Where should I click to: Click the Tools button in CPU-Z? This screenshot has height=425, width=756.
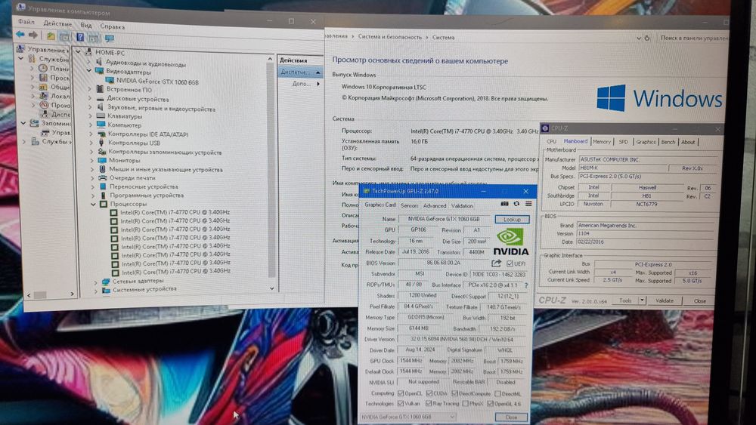625,300
